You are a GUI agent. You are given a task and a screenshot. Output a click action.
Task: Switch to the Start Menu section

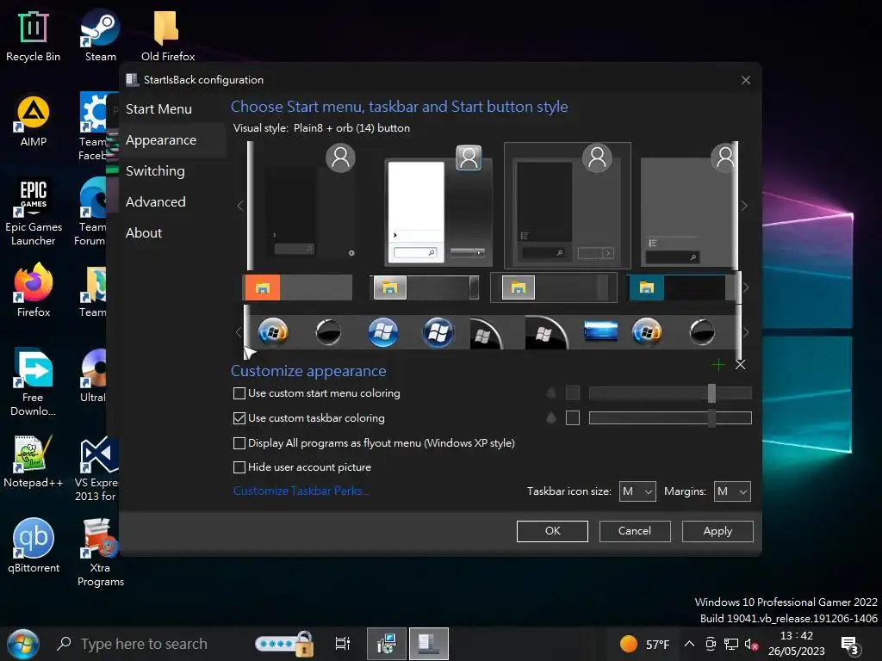pos(158,109)
